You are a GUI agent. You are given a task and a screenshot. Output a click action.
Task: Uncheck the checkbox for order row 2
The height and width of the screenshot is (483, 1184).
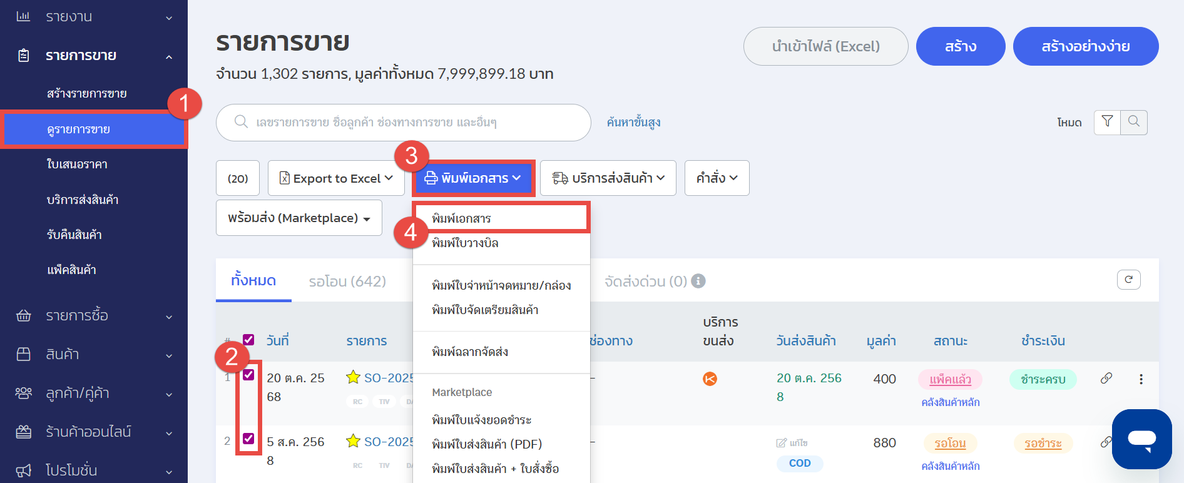point(248,439)
